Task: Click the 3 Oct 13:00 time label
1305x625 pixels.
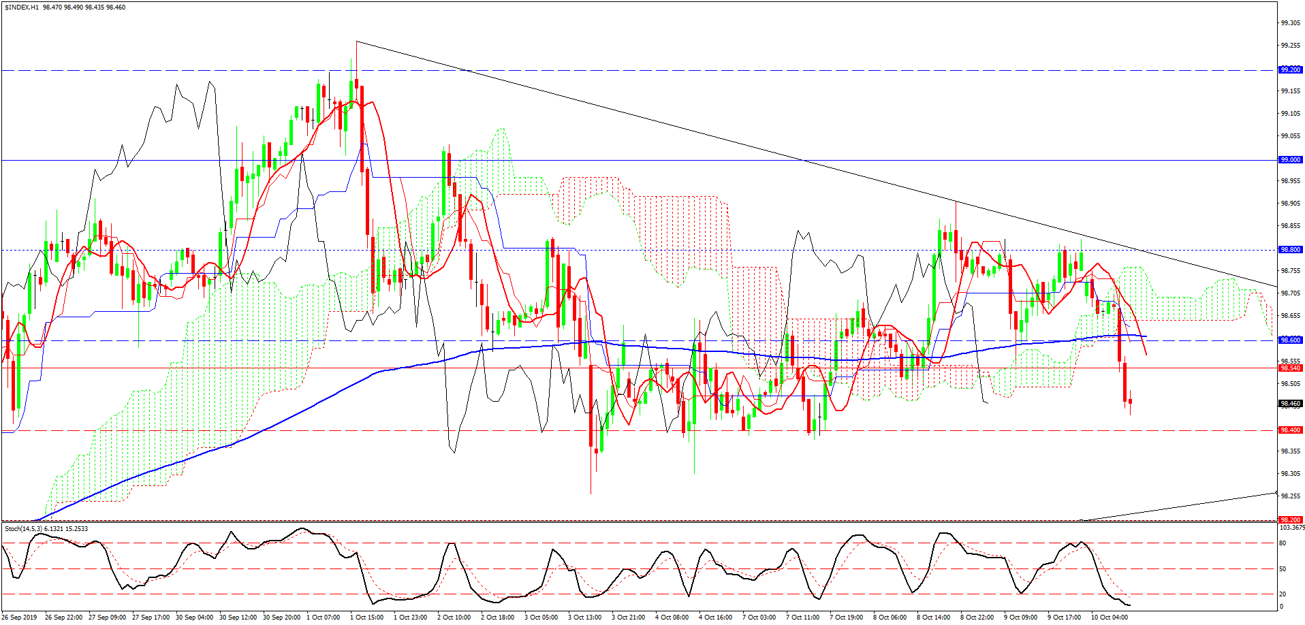Action: (585, 618)
